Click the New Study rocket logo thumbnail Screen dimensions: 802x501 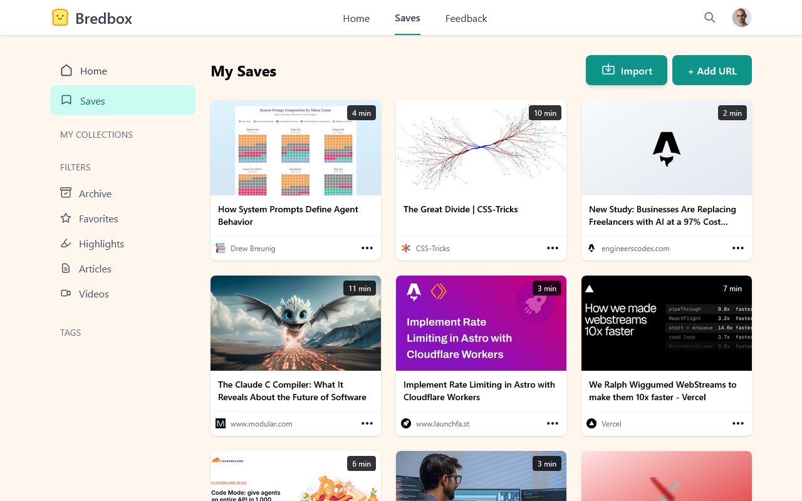point(667,148)
